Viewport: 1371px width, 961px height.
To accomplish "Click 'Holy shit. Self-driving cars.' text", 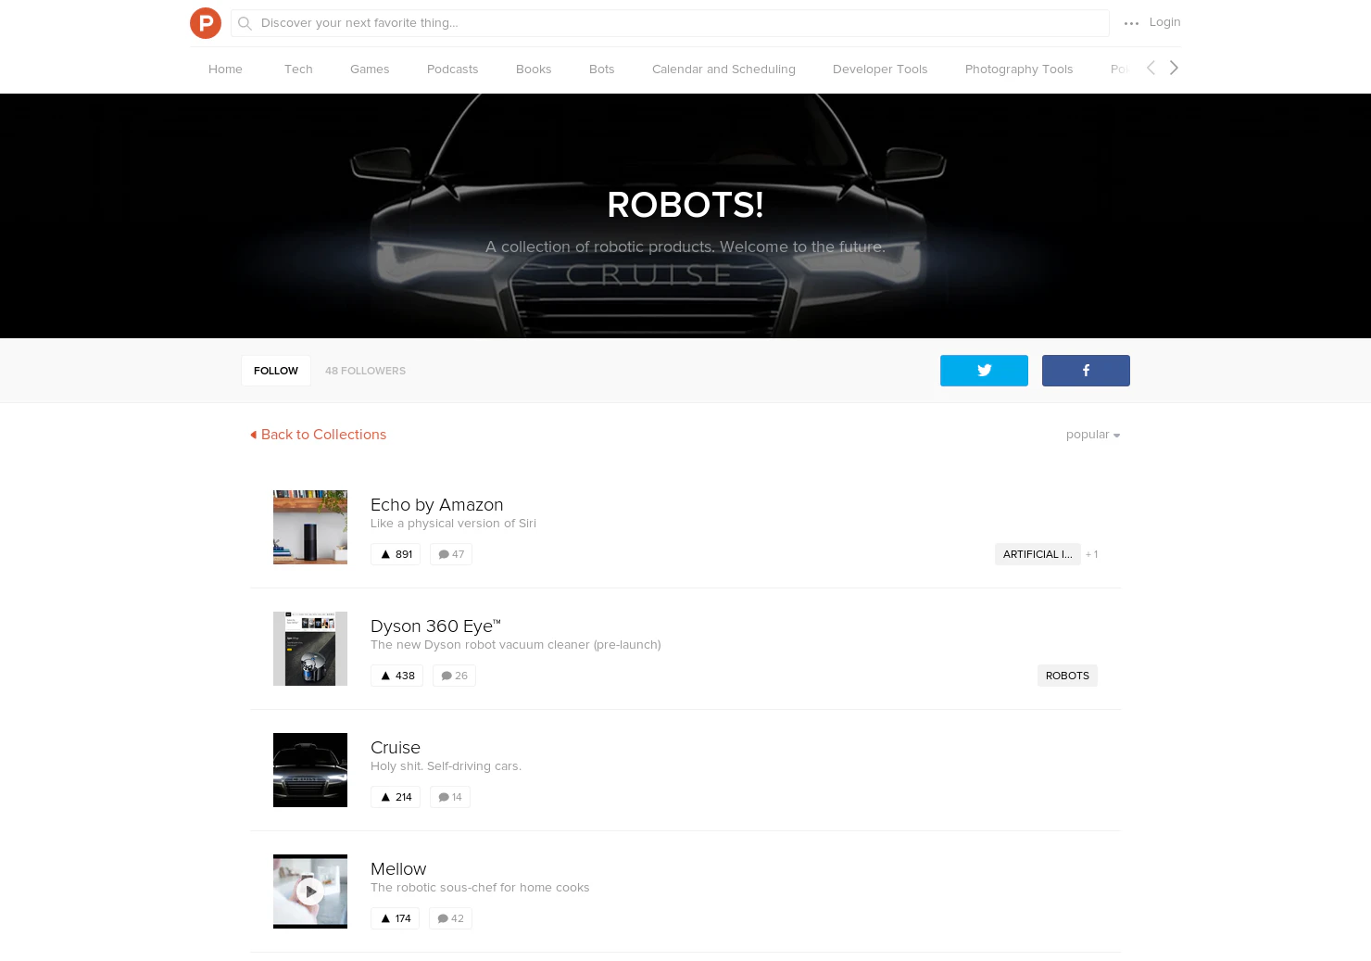I will (x=447, y=766).
